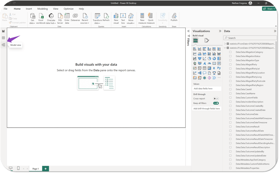Collapse the Visualizations pane
The image size is (279, 173).
pyautogui.click(x=220, y=31)
